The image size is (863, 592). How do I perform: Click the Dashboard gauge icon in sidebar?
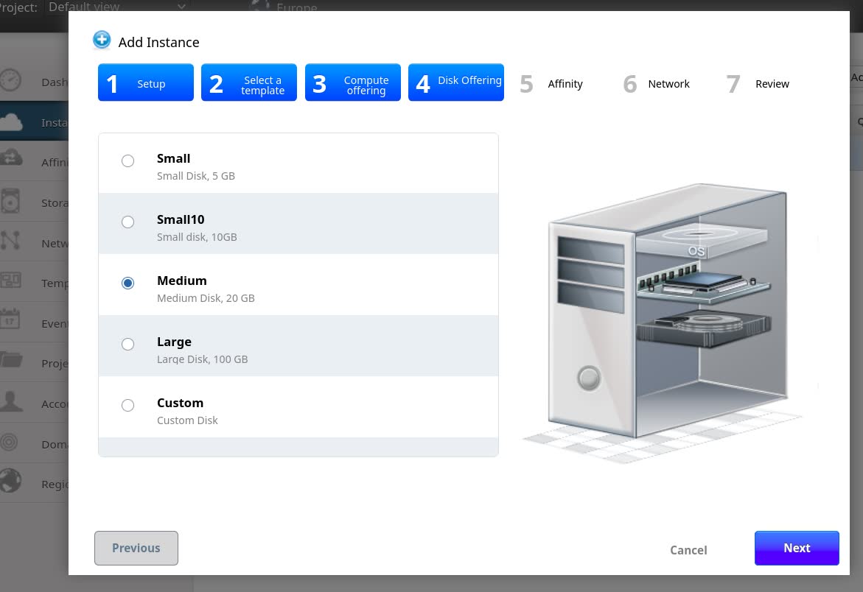point(10,81)
